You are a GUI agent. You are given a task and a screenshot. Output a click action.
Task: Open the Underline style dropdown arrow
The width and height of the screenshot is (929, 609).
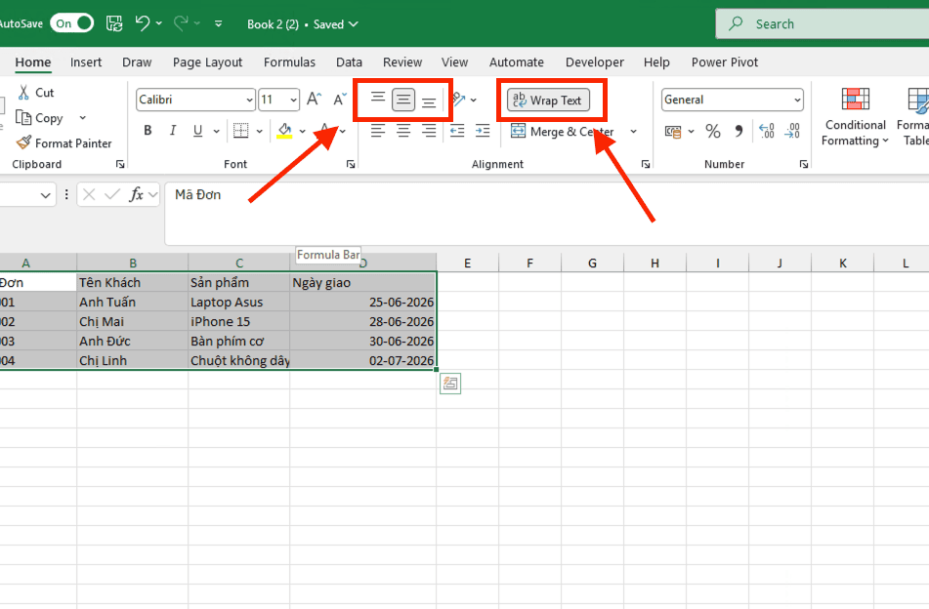216,131
